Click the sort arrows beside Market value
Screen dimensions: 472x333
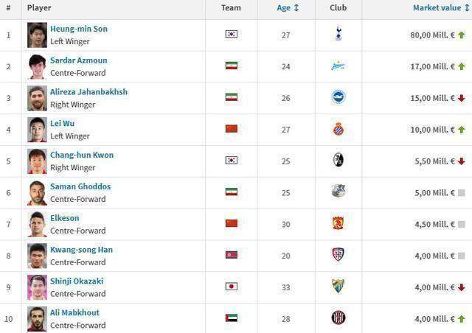click(x=467, y=8)
